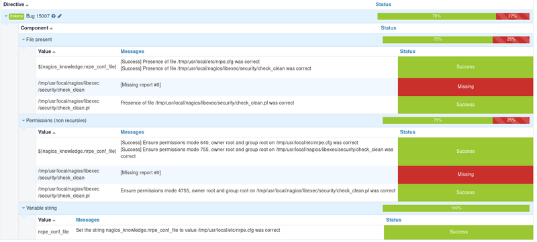Open the help icon next to Bug 15007
Viewport: 537px width, 242px height.
pos(54,16)
